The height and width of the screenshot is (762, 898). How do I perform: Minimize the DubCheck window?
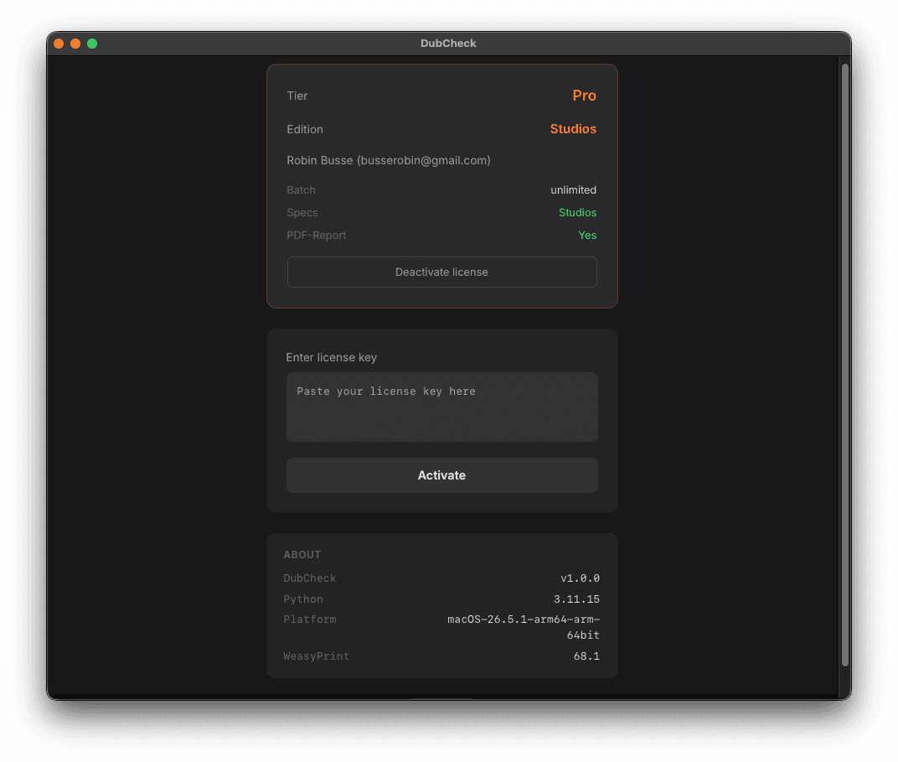(x=75, y=44)
